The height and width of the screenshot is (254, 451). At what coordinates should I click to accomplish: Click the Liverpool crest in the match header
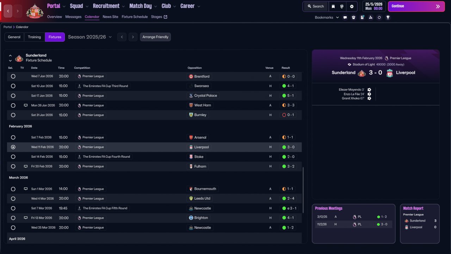389,73
